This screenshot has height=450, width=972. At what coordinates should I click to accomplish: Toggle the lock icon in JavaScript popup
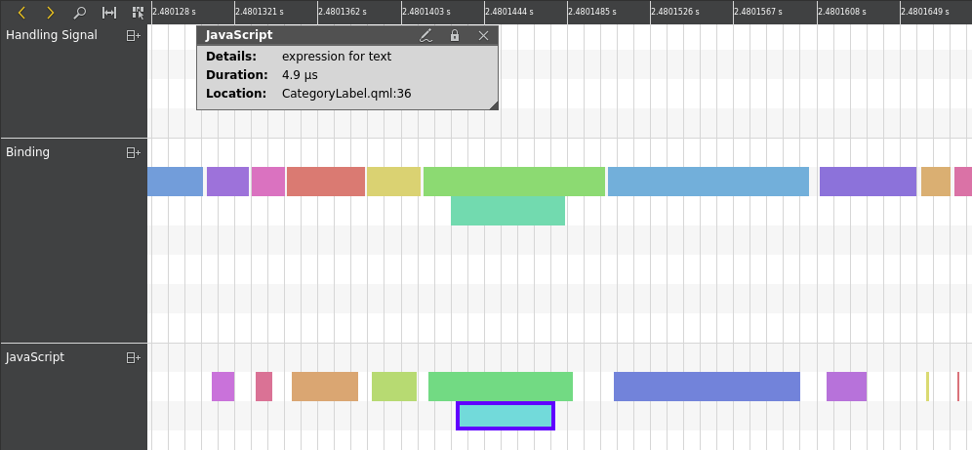click(454, 35)
